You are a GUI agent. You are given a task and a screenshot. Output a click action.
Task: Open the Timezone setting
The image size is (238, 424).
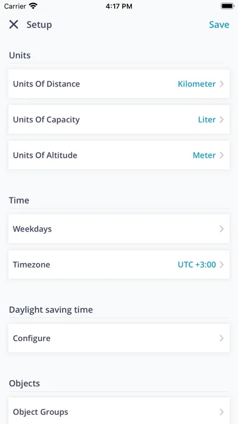[x=119, y=264]
